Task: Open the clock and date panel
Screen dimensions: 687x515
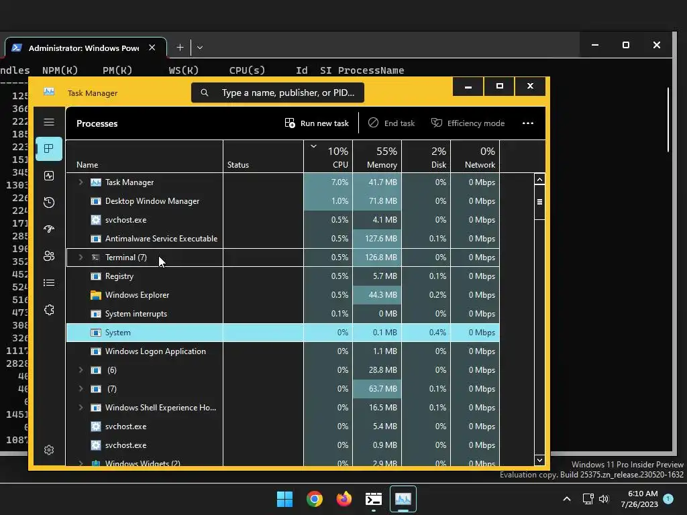Action: click(639, 499)
